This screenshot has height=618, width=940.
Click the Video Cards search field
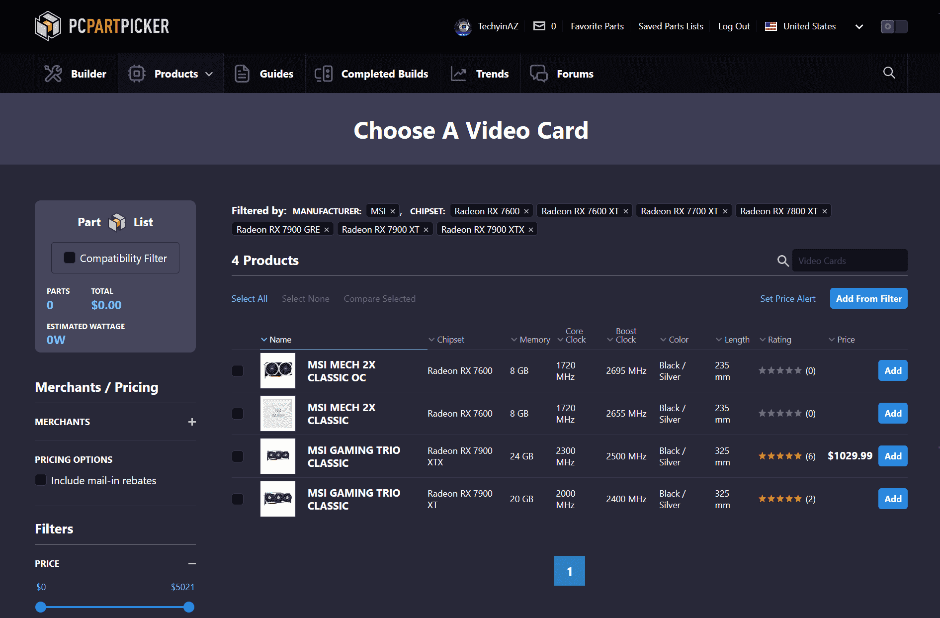(x=850, y=261)
